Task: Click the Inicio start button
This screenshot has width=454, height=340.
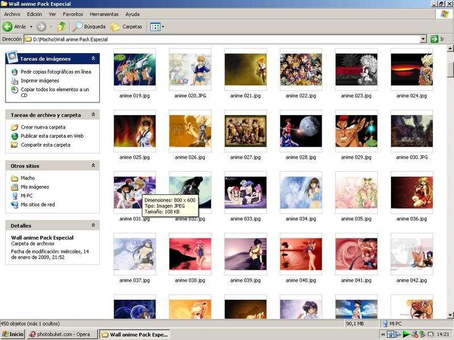Action: tap(12, 334)
